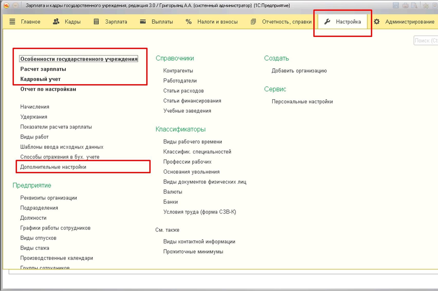Open Графики работы сотрудников
This screenshot has width=438, height=291.
[55, 228]
